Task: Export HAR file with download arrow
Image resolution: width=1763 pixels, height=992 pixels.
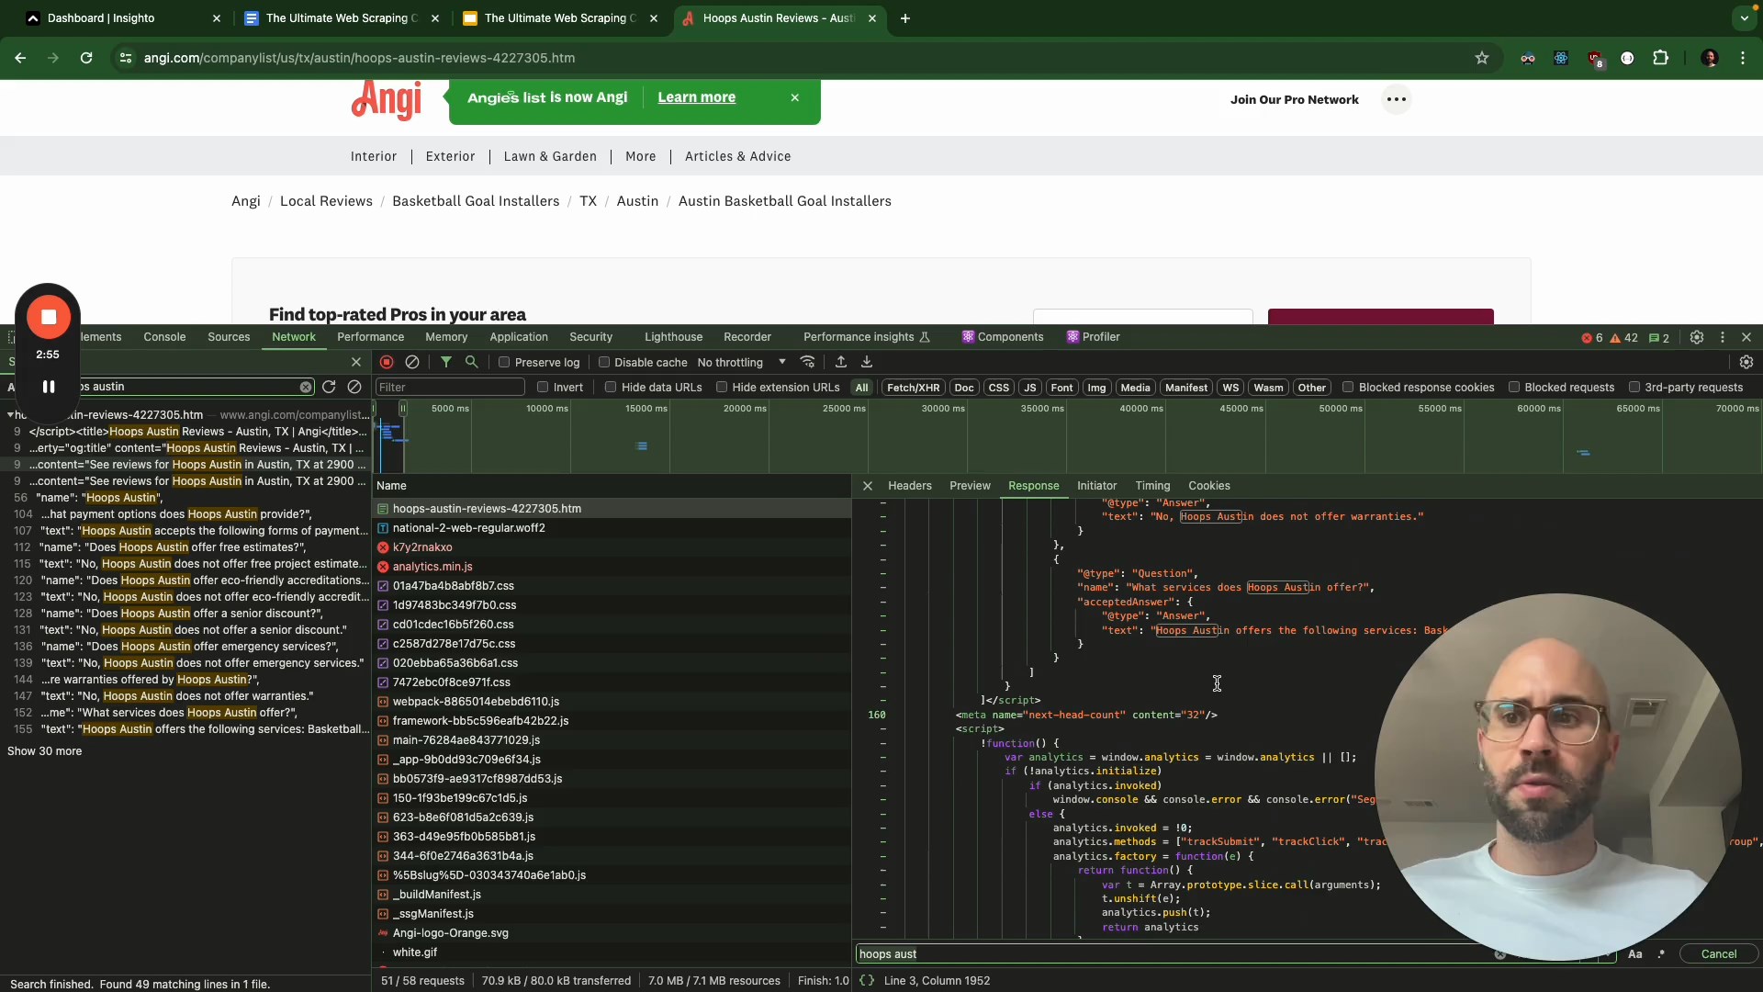Action: (x=867, y=363)
